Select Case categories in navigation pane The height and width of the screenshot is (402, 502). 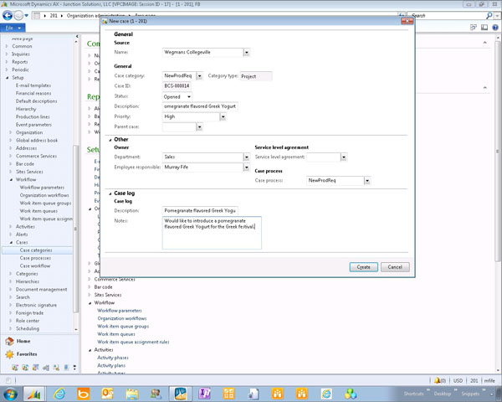pos(36,250)
